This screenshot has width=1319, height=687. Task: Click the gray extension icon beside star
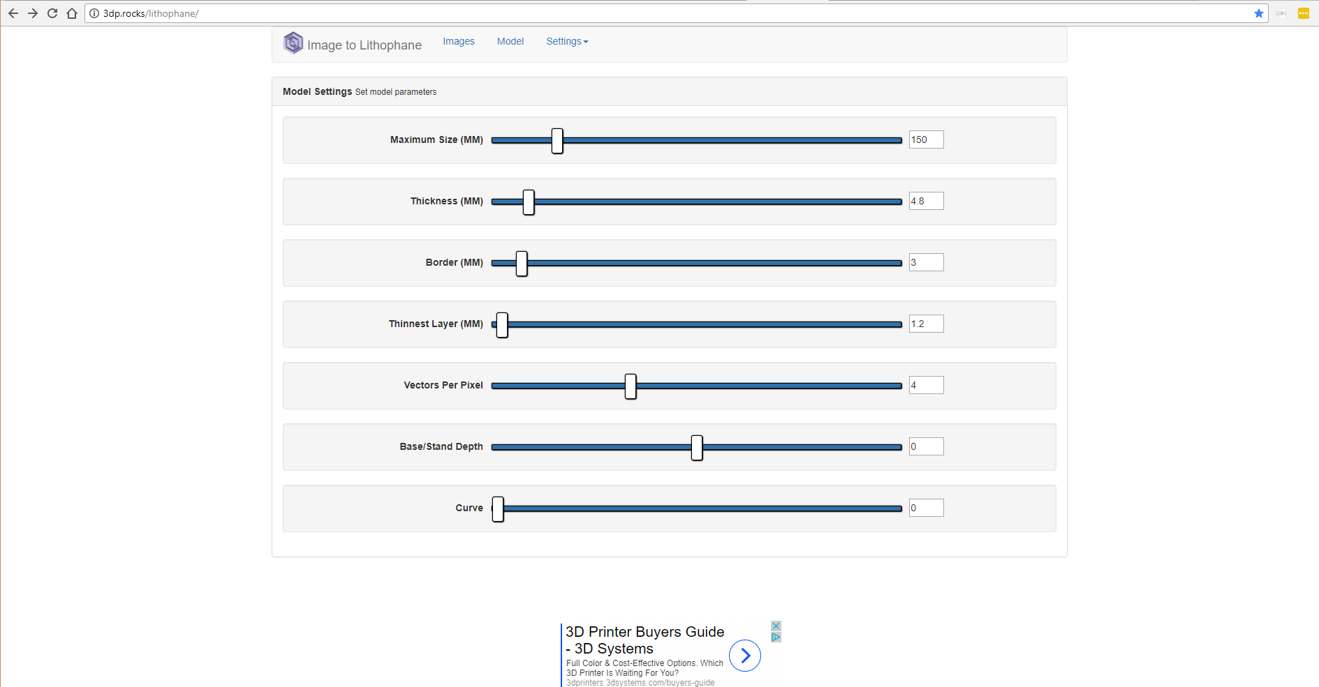click(x=1281, y=13)
